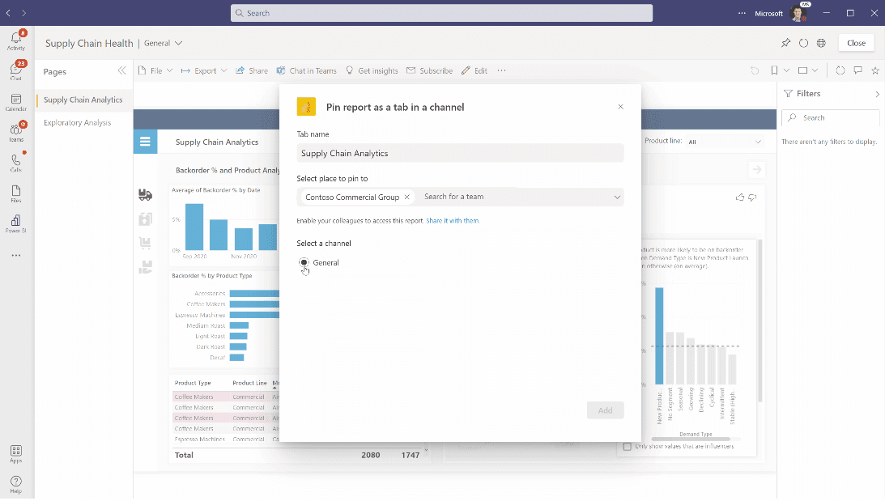Click the 'Share it with them' link

click(452, 221)
